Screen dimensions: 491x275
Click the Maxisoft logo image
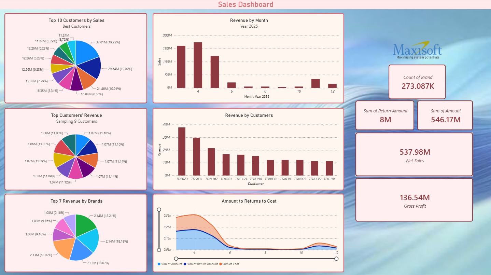(x=418, y=50)
